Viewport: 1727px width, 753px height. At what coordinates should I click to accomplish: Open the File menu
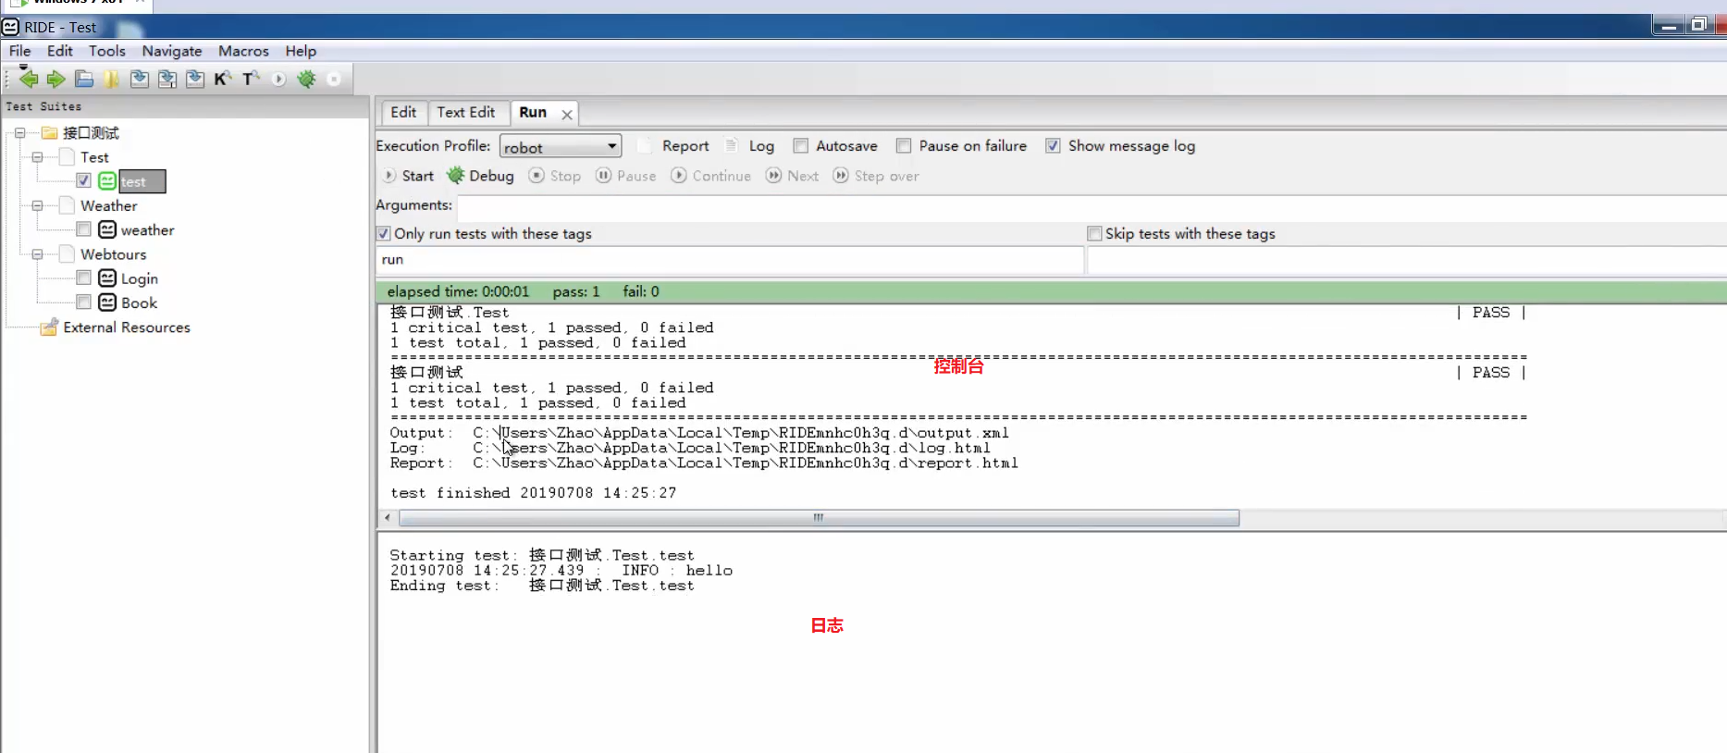tap(19, 51)
